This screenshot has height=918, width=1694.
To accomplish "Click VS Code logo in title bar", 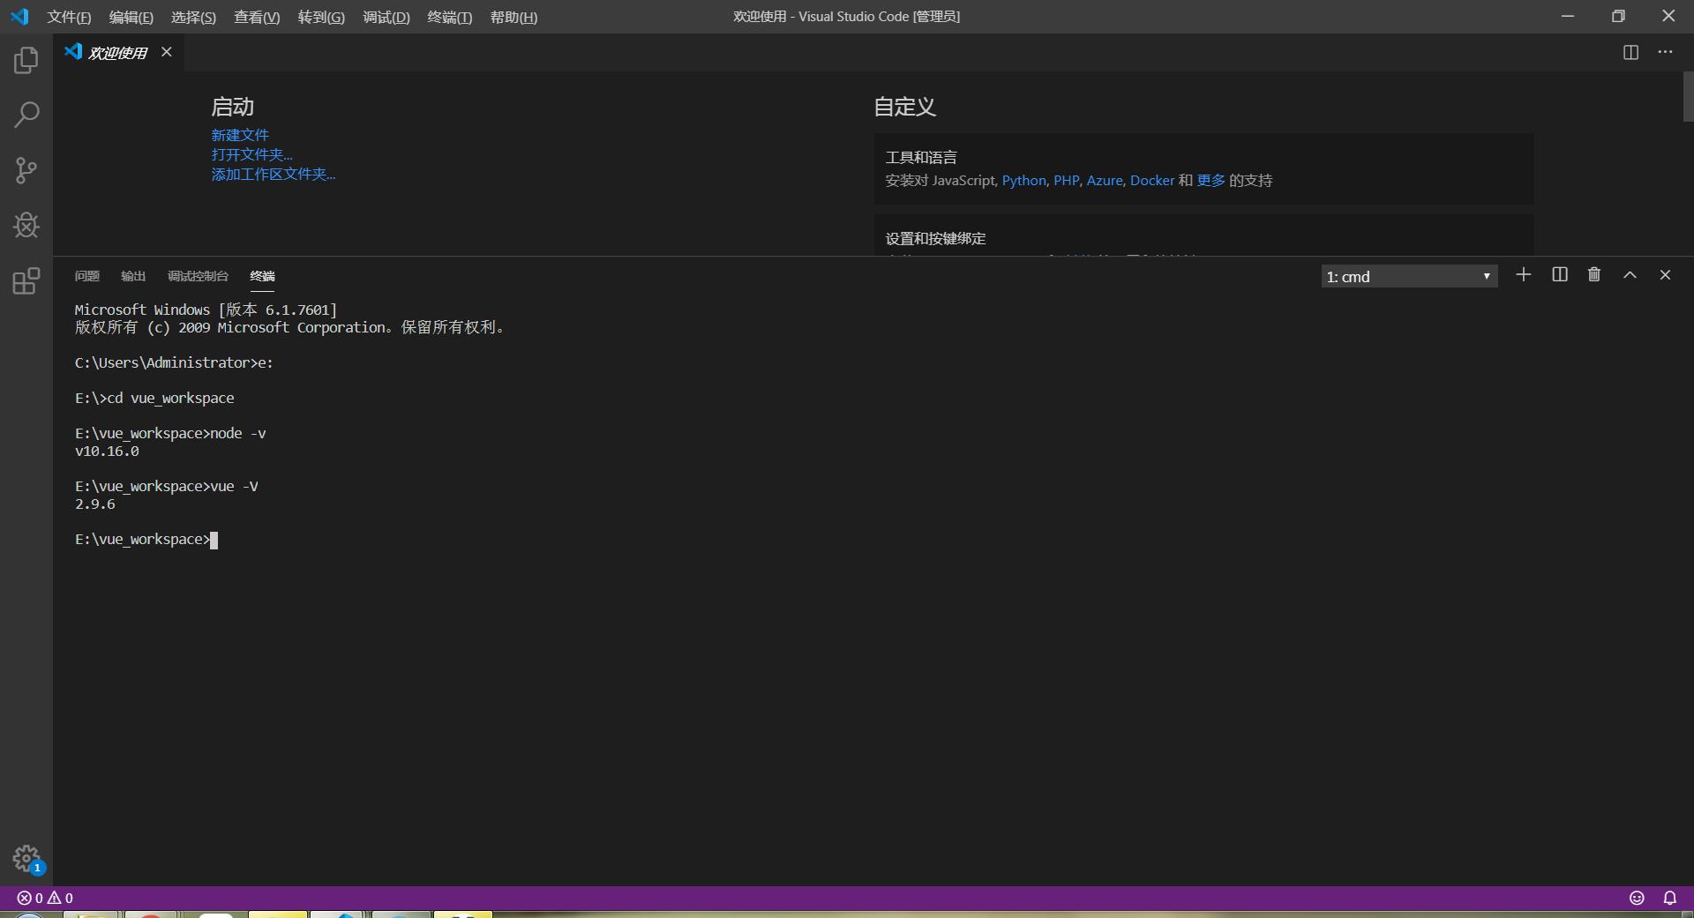I will coord(19,17).
